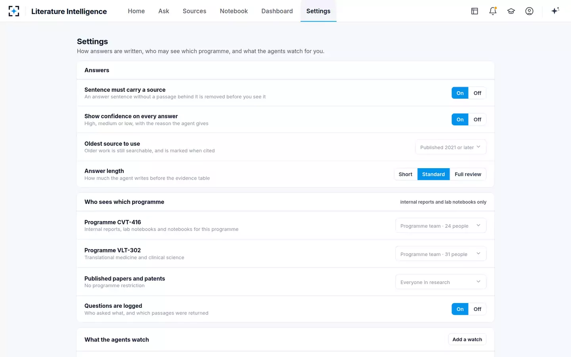Click the Published papers and patents label

click(125, 278)
